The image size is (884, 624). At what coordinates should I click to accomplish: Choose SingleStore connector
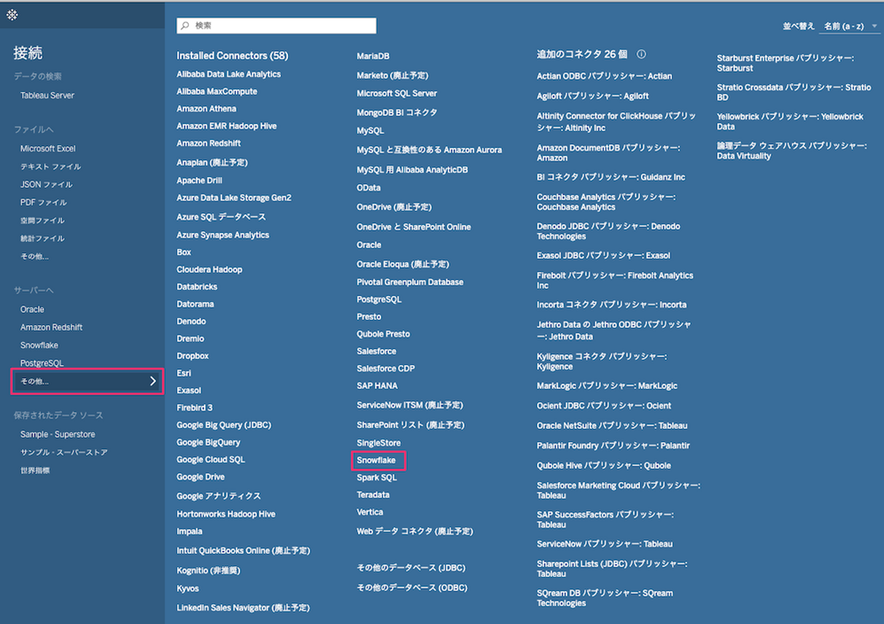click(379, 443)
